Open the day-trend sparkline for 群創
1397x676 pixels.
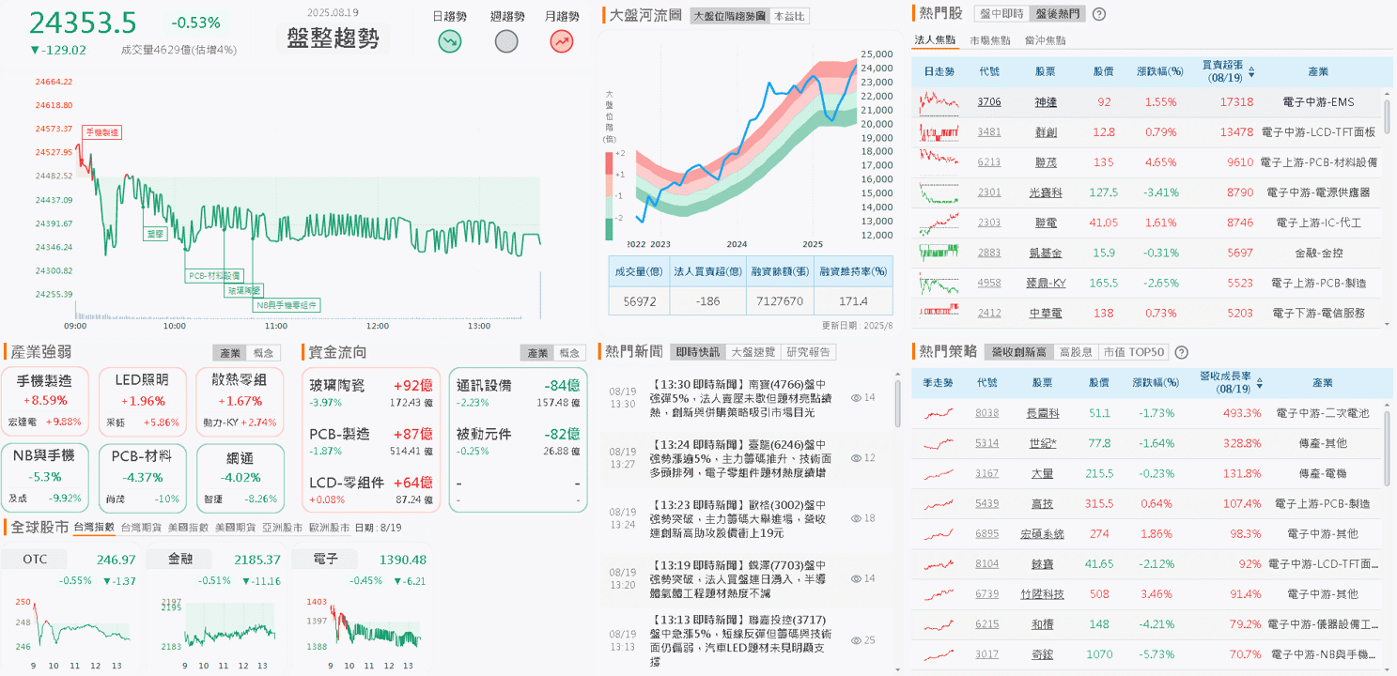[939, 131]
